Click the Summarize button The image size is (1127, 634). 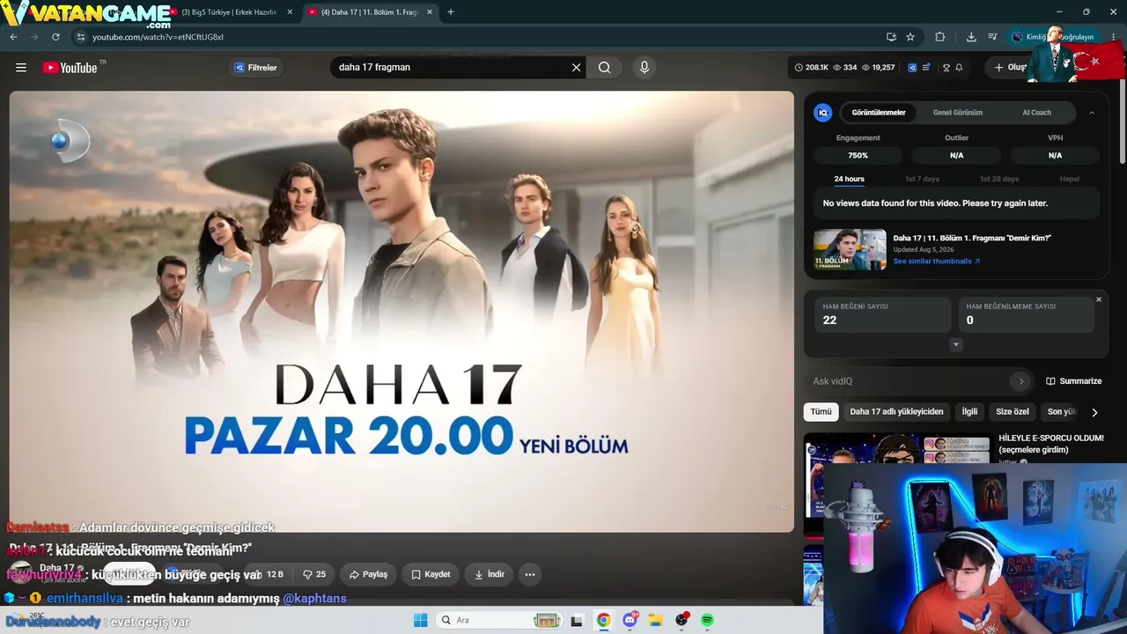[x=1073, y=381]
